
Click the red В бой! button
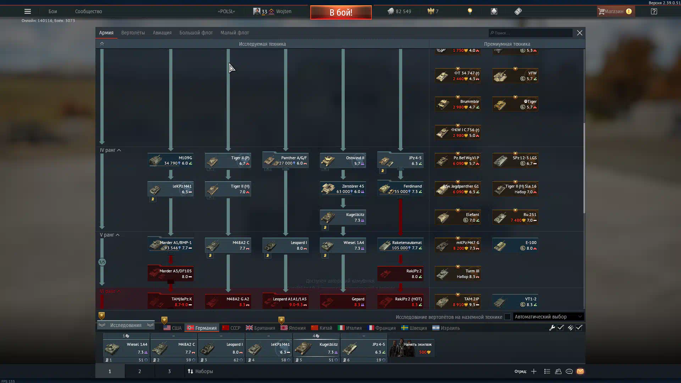pos(341,12)
